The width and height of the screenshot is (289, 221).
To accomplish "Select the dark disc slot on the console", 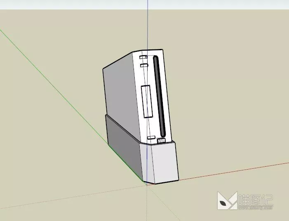I will [159, 96].
